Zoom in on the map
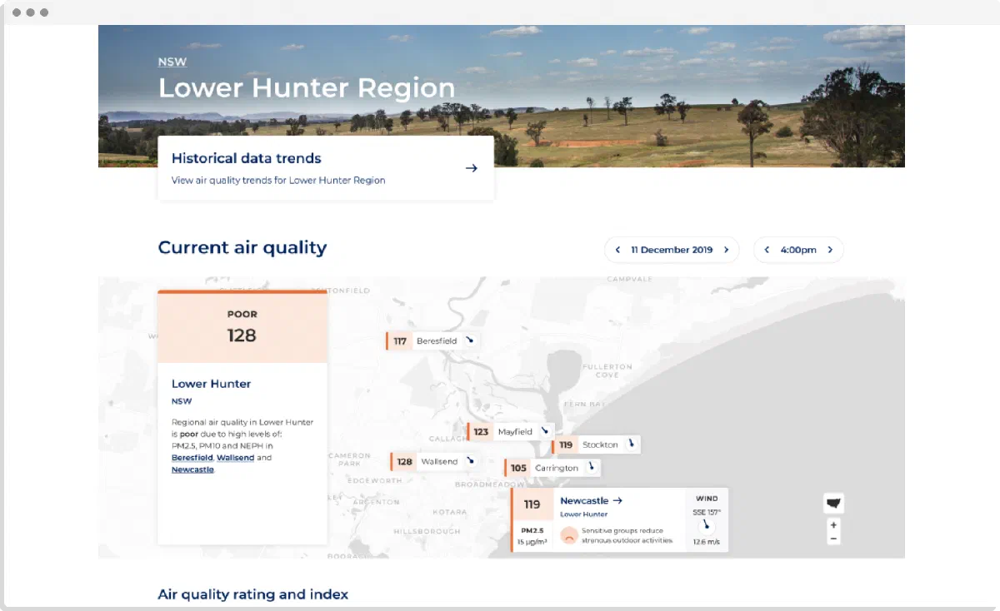 [x=833, y=525]
